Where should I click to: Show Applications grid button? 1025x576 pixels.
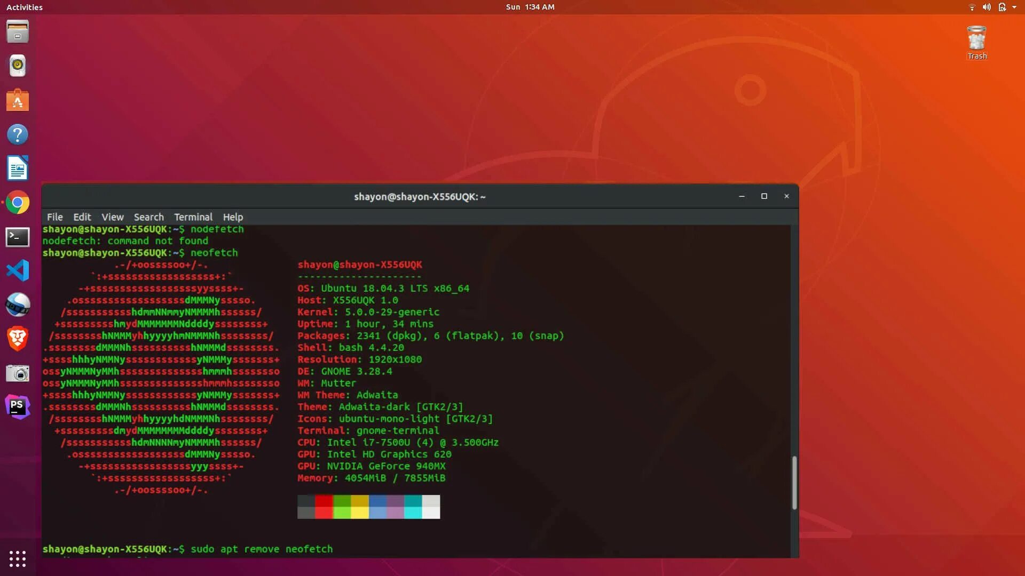pos(18,558)
